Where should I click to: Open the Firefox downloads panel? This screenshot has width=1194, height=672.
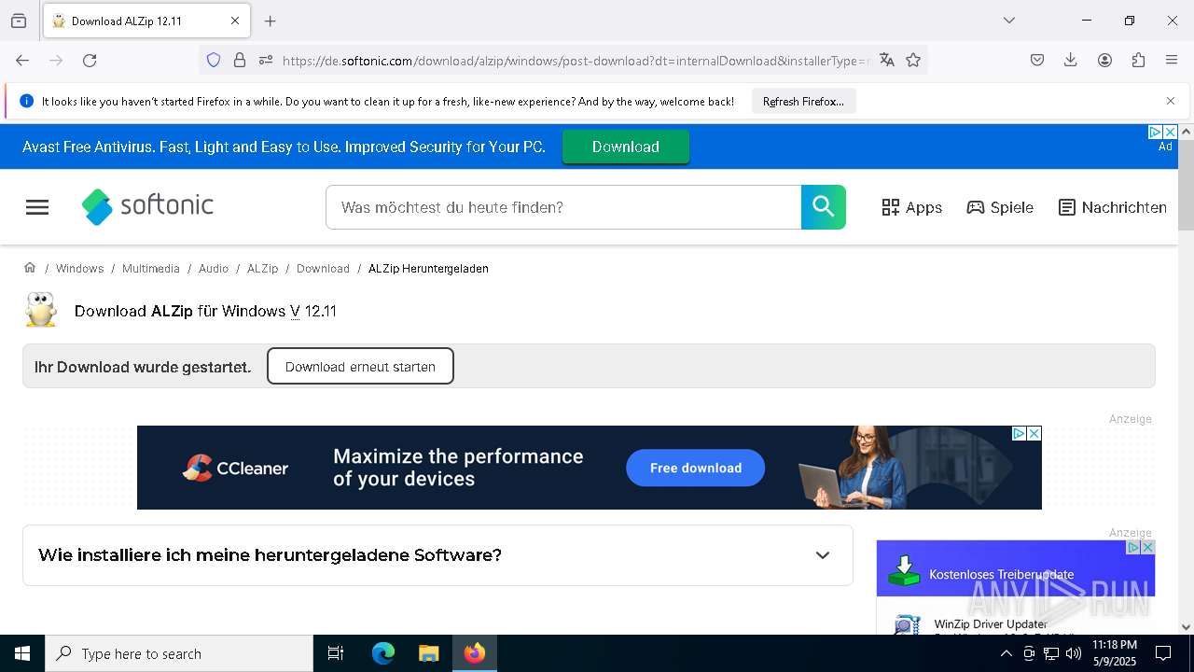(1071, 60)
